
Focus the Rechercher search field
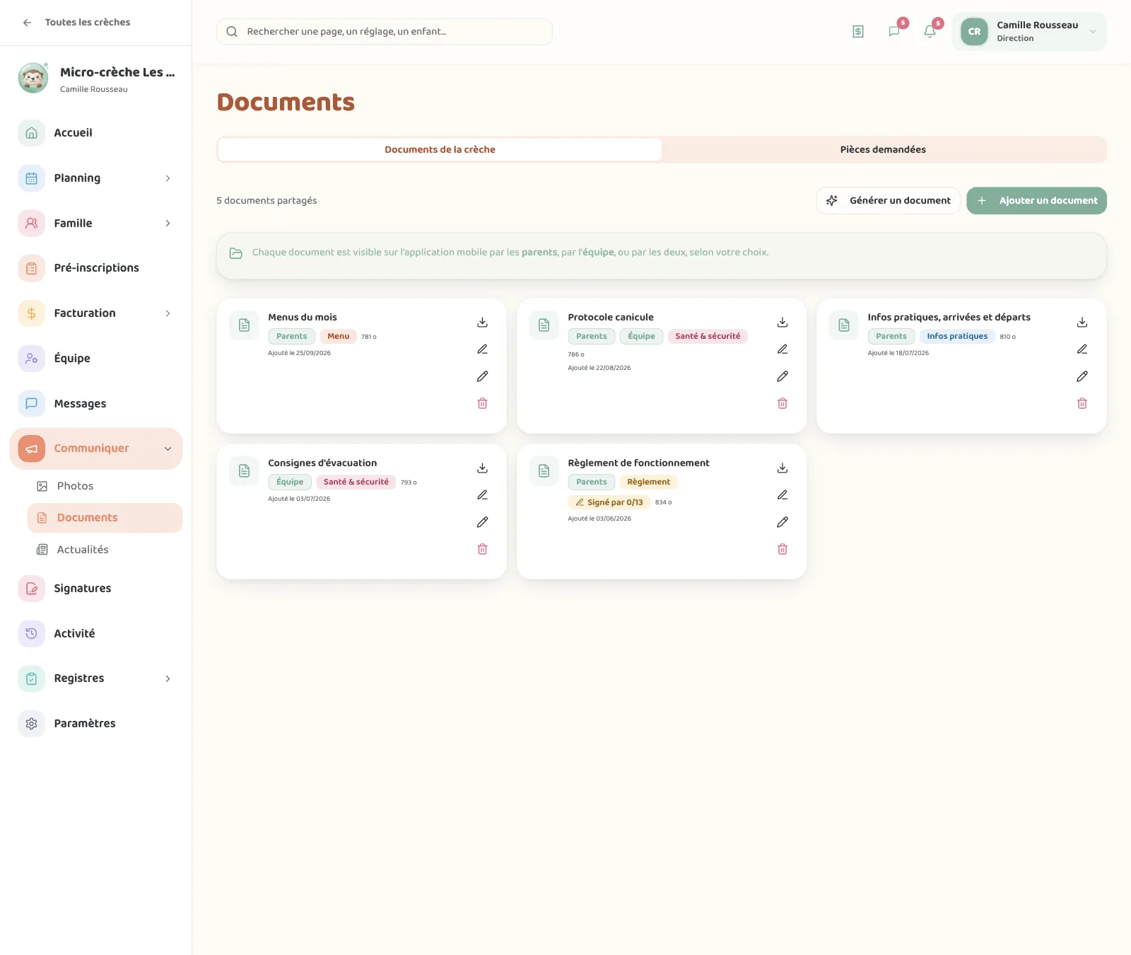pos(385,32)
